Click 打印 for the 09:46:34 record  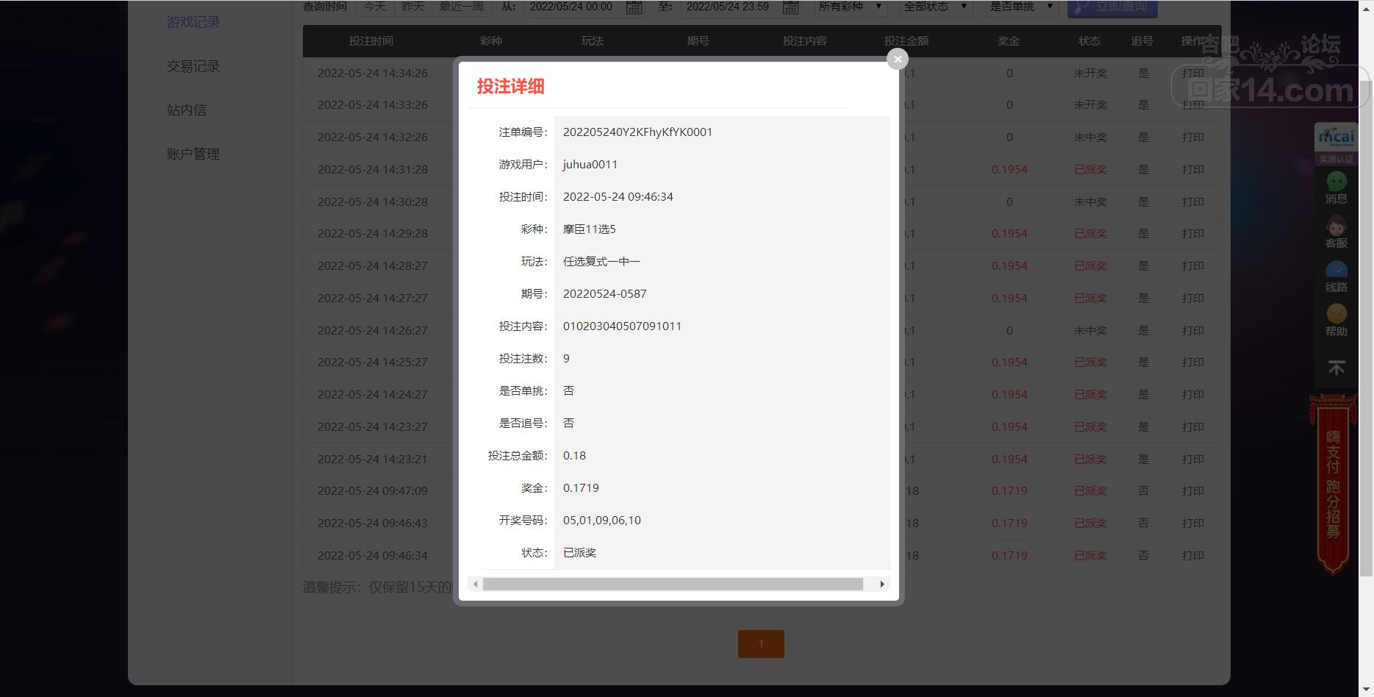(1192, 555)
